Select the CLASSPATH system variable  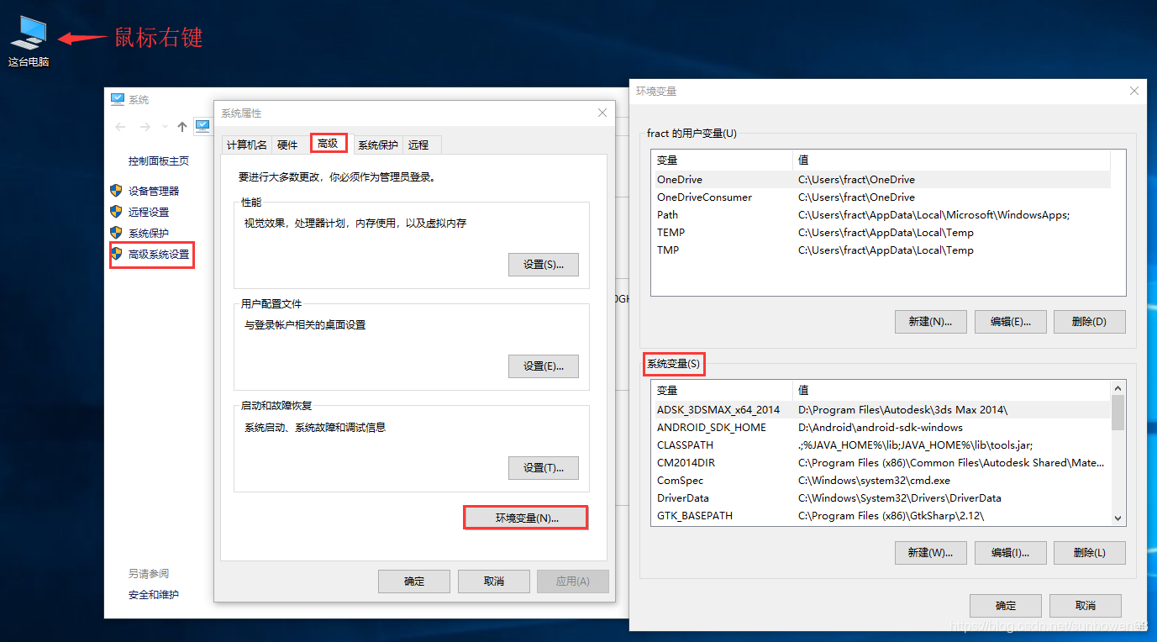point(881,445)
